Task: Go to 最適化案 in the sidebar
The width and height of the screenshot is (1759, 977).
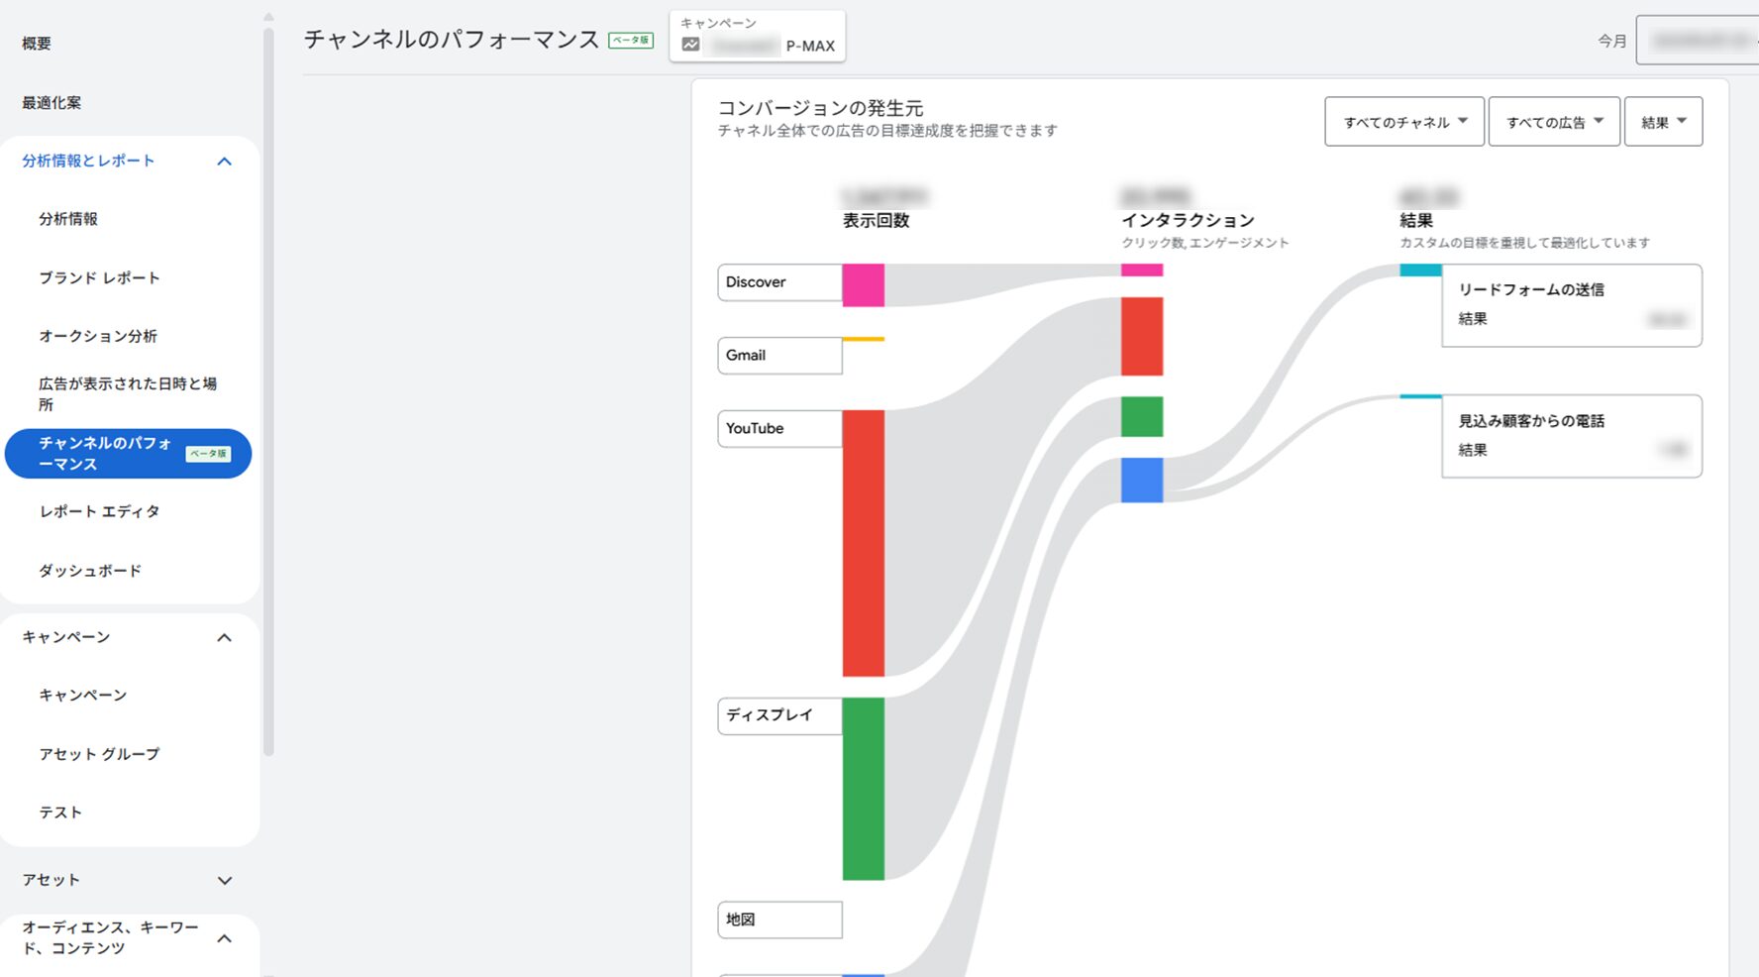Action: [x=52, y=103]
